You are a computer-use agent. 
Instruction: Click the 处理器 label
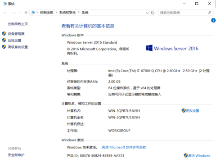pos(72,71)
